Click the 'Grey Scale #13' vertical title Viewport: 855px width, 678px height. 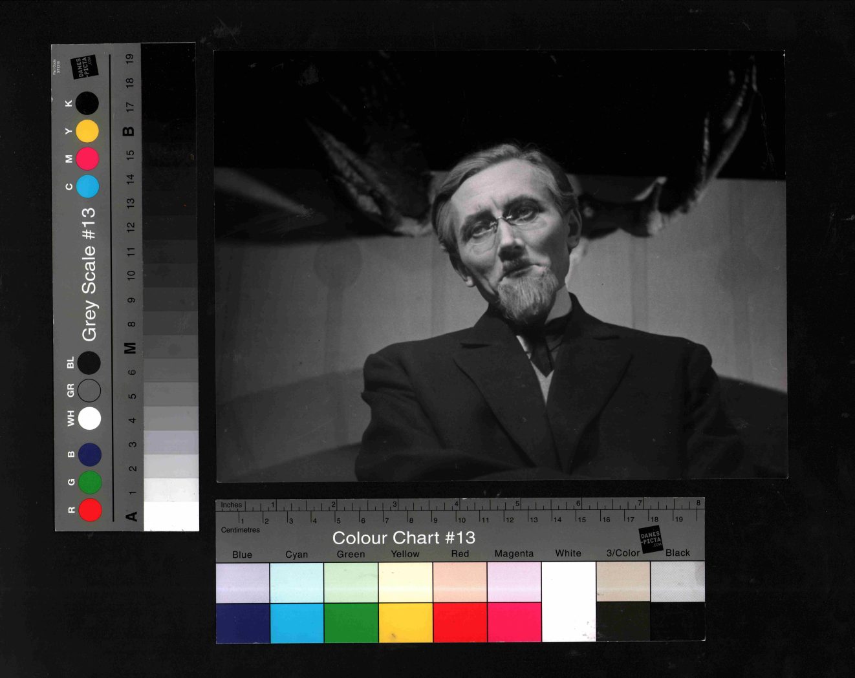(x=89, y=274)
